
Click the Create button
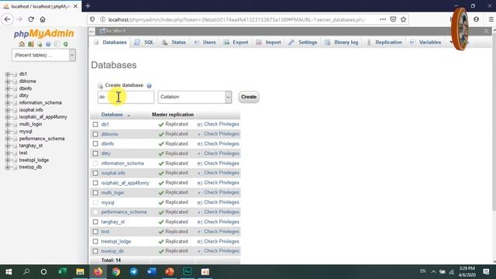click(249, 97)
